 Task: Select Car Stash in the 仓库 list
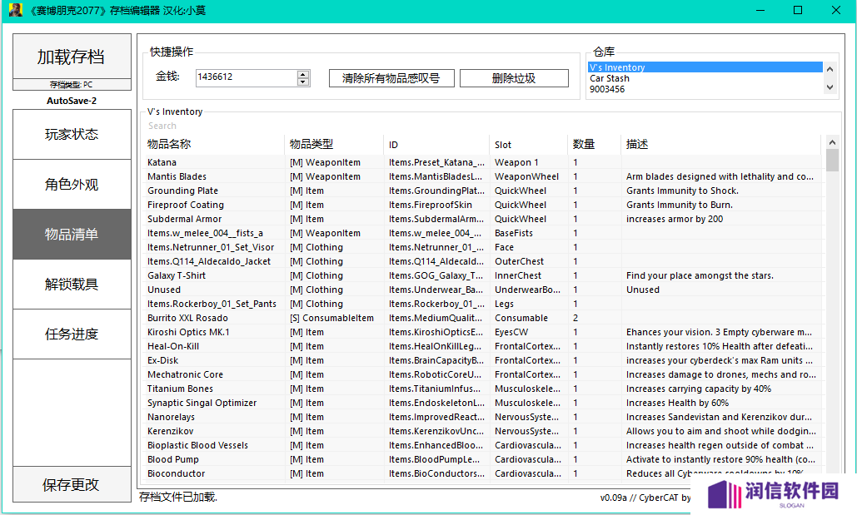[705, 78]
